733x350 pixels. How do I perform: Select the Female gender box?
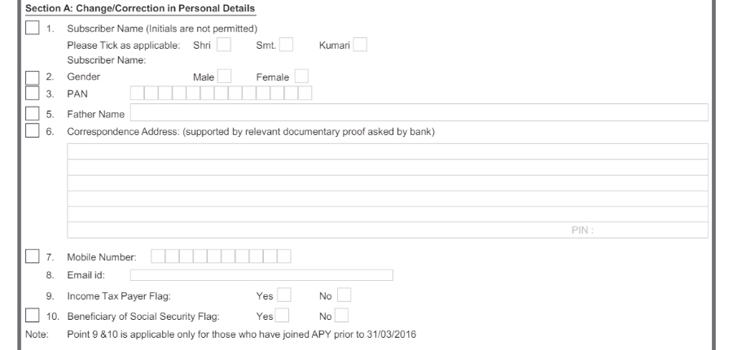coord(301,77)
